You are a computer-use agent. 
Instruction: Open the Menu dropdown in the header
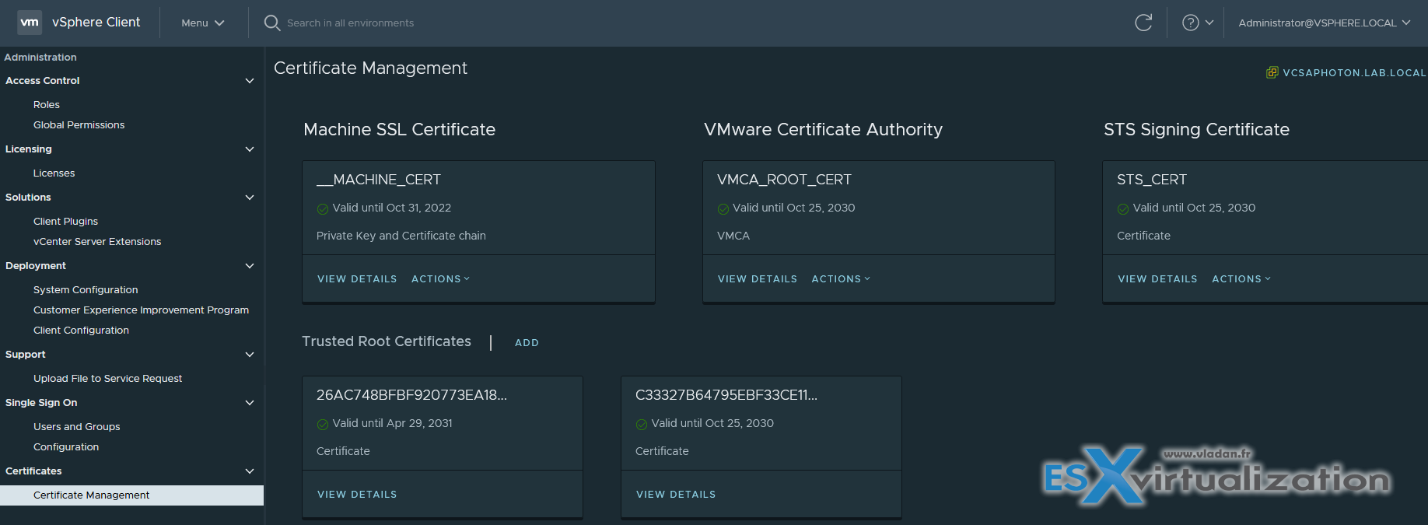(203, 23)
